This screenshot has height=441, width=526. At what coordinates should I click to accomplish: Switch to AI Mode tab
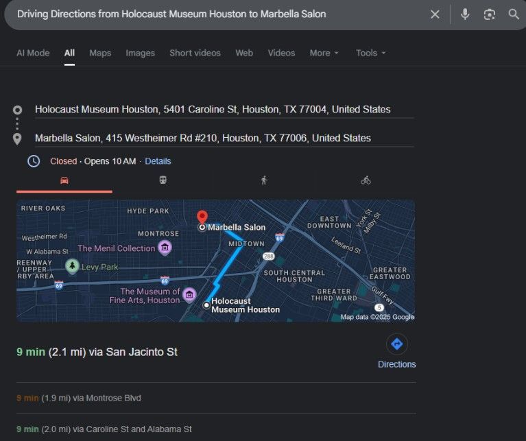click(x=33, y=53)
